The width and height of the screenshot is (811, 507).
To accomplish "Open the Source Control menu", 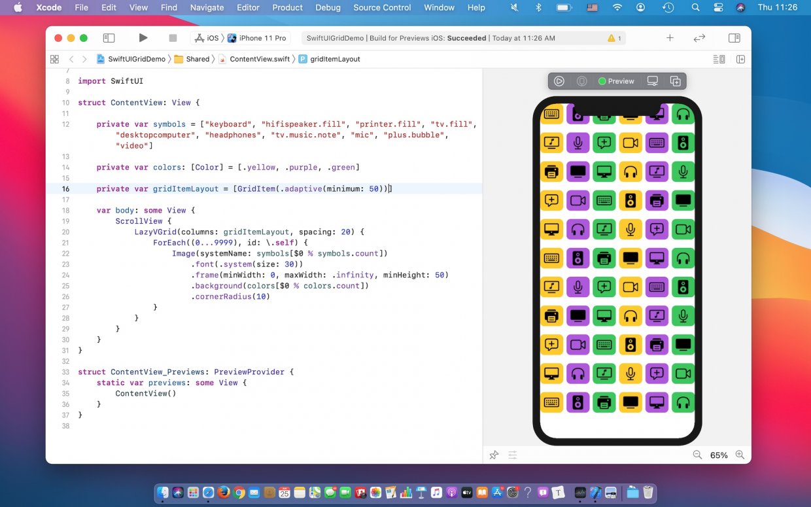I will point(382,8).
